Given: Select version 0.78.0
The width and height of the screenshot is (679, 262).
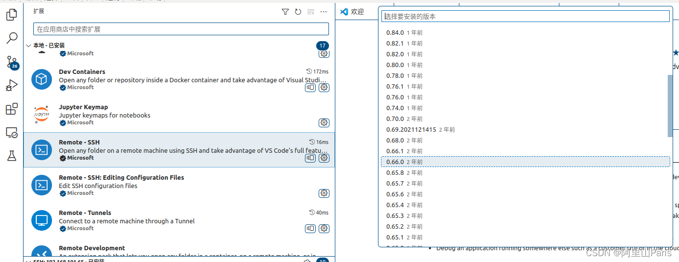Looking at the screenshot, I should [x=525, y=76].
